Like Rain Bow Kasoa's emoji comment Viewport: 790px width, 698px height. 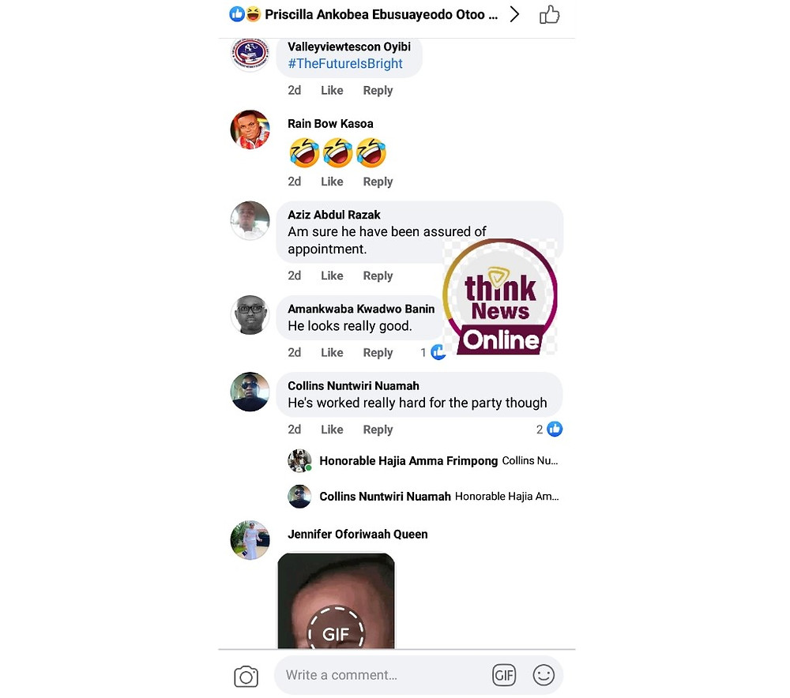332,182
